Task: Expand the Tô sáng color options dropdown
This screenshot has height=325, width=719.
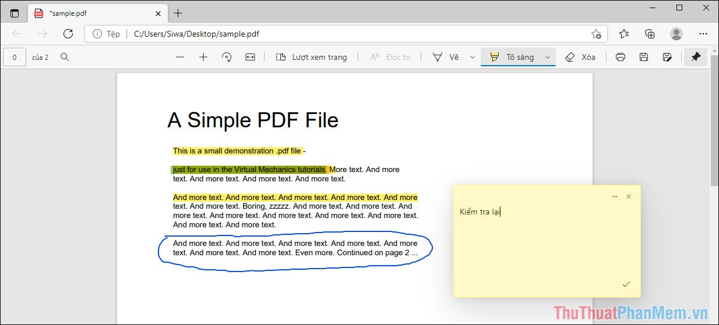Action: (x=548, y=57)
